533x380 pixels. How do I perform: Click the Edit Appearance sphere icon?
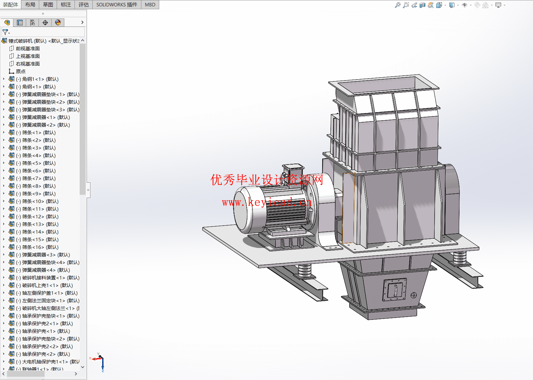(477, 5)
